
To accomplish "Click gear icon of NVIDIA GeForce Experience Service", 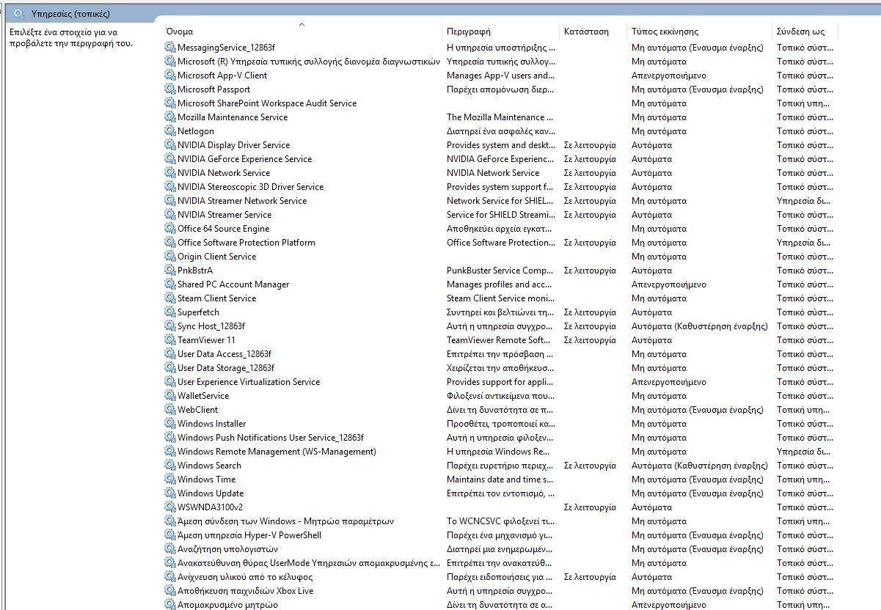I will (170, 159).
